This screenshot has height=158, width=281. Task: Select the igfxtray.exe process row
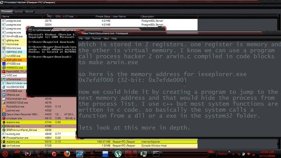[x=14, y=40]
